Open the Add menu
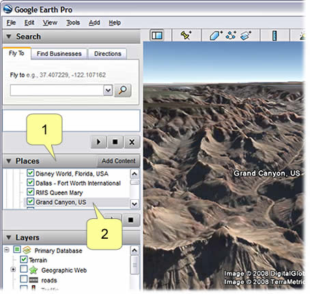The width and height of the screenshot is (310, 294). [x=94, y=23]
